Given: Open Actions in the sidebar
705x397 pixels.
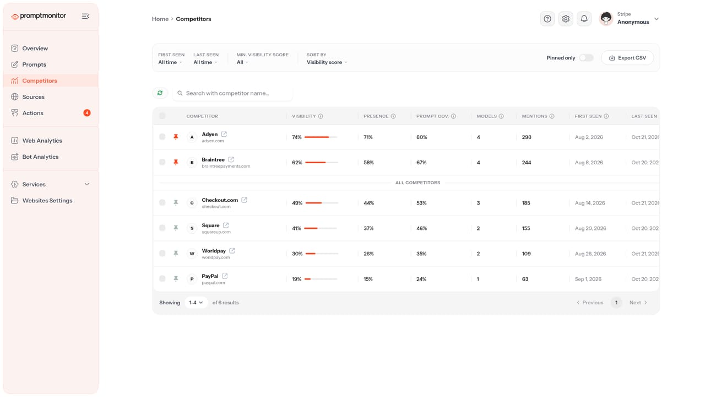Looking at the screenshot, I should (x=51, y=113).
